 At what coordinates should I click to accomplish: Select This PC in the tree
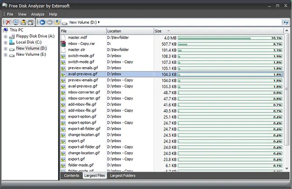tap(17, 30)
